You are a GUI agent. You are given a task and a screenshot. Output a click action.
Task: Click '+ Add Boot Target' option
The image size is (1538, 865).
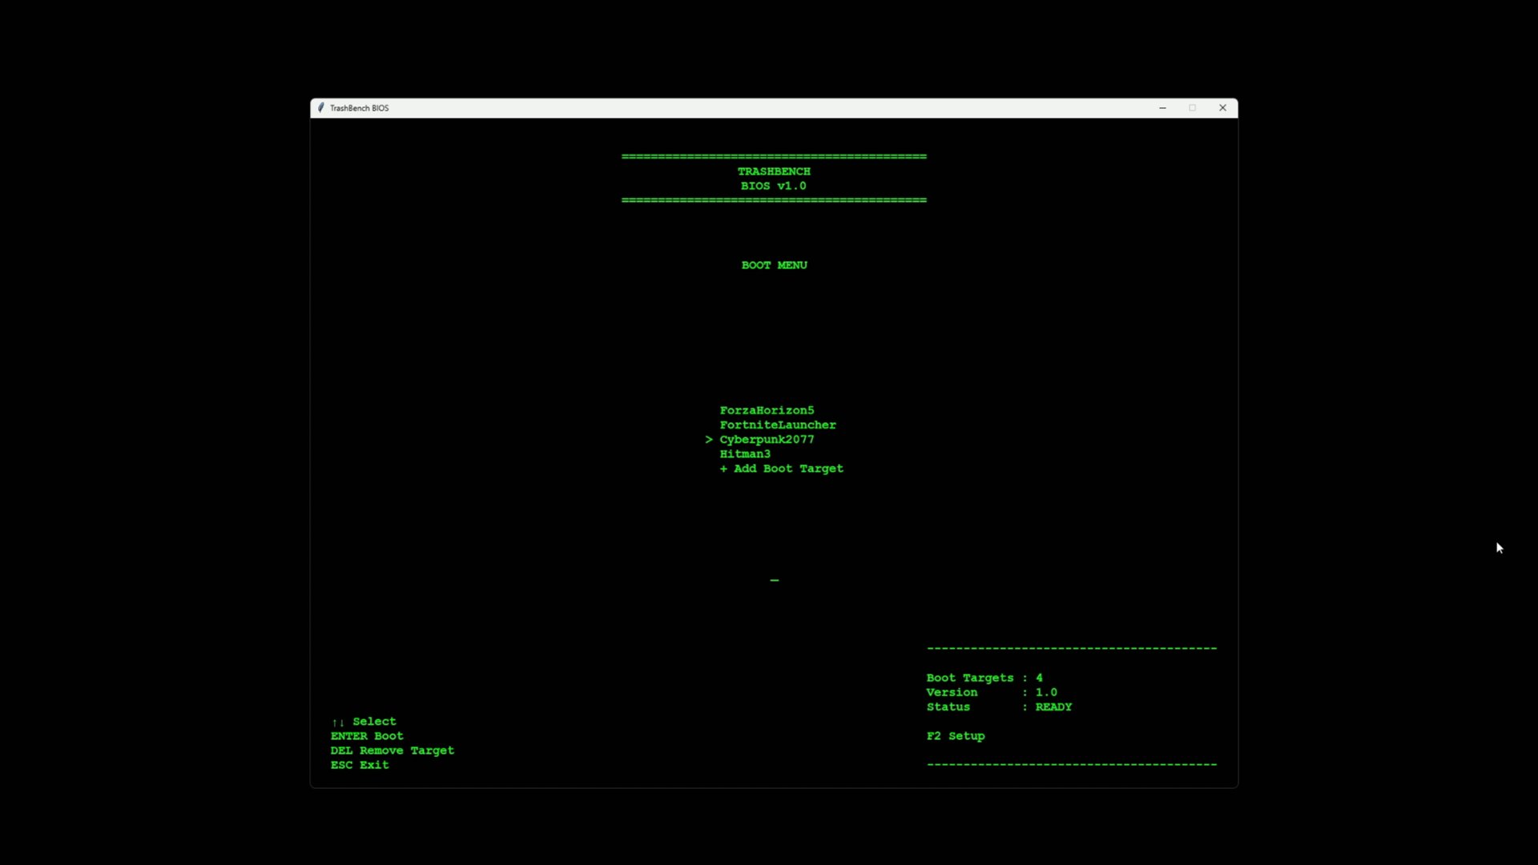pos(781,469)
